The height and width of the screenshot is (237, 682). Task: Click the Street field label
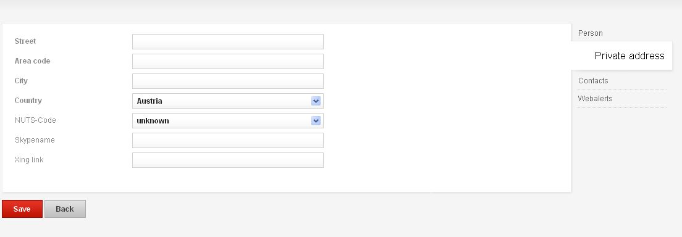(25, 41)
